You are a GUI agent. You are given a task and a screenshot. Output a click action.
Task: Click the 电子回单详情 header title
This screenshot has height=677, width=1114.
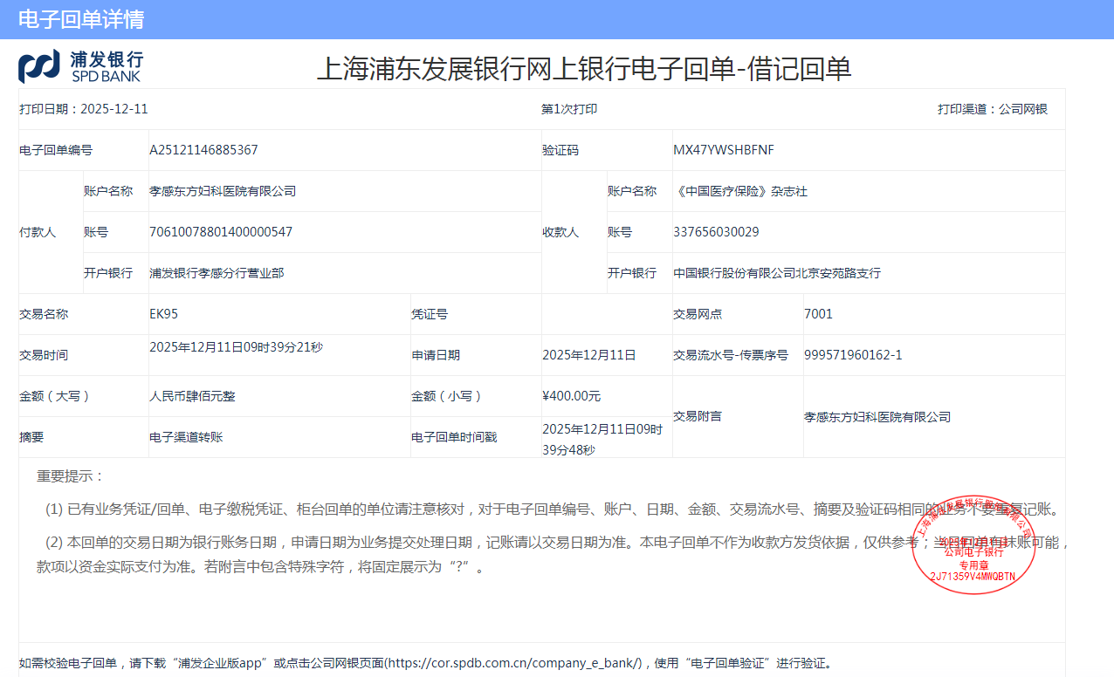click(x=81, y=19)
